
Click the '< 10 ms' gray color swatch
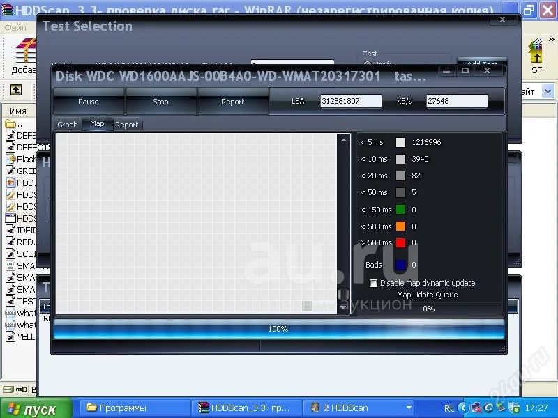tap(400, 159)
